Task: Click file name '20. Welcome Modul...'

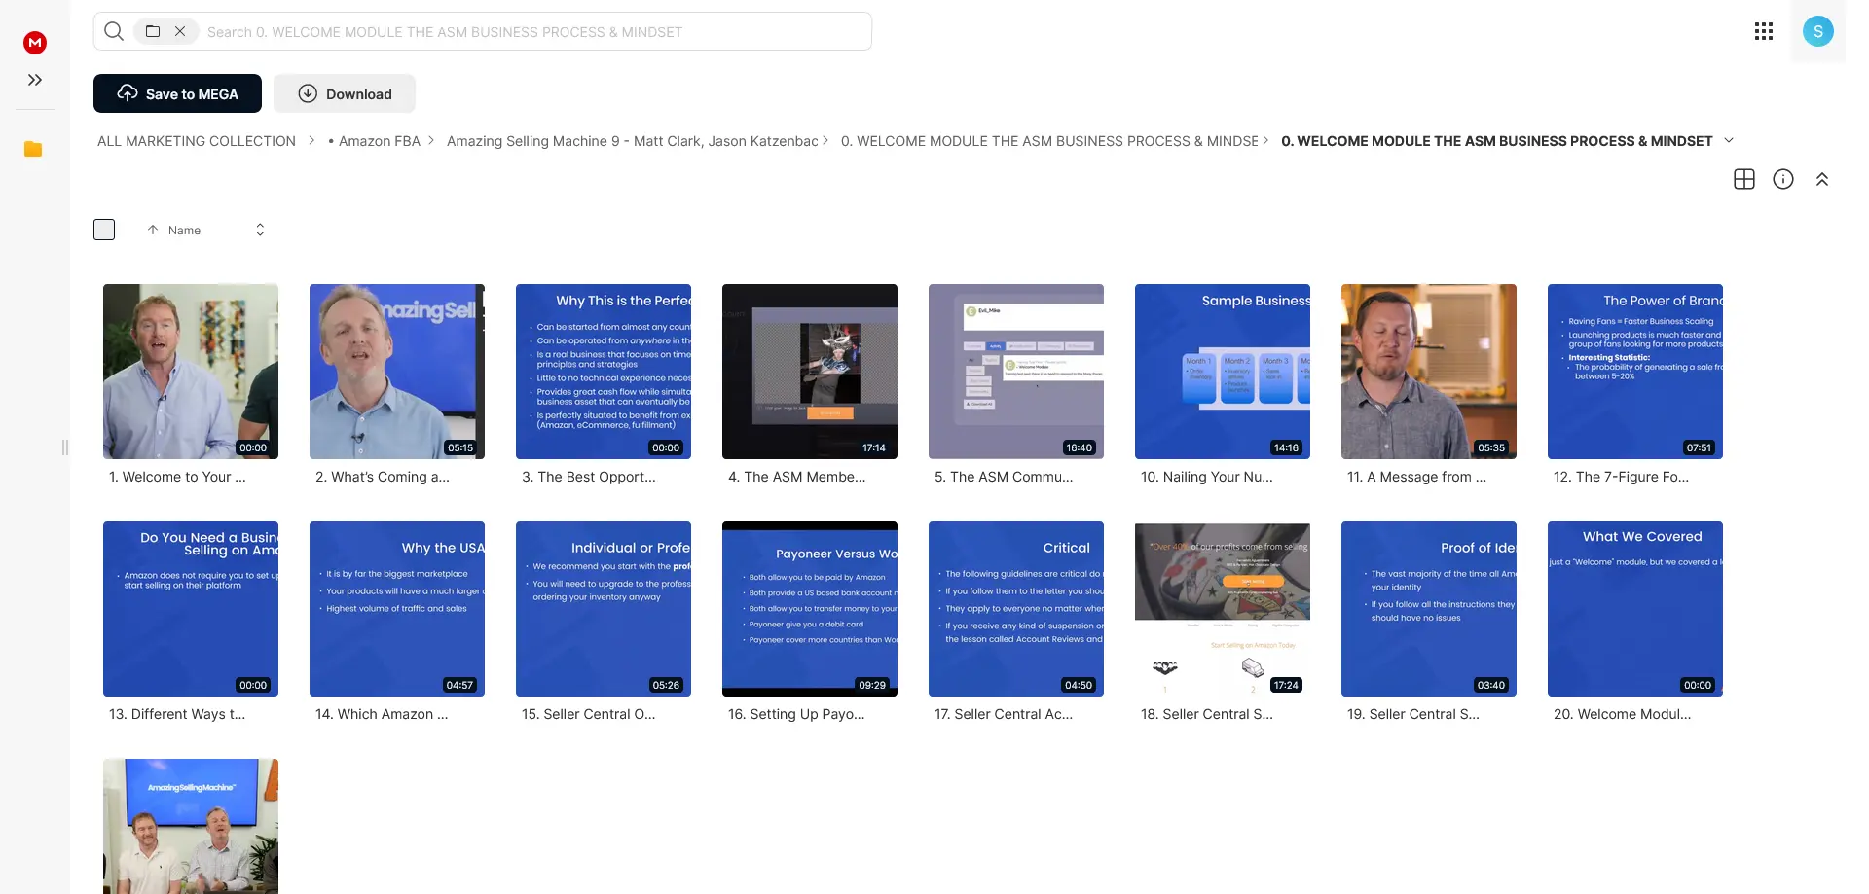Action: tap(1622, 714)
